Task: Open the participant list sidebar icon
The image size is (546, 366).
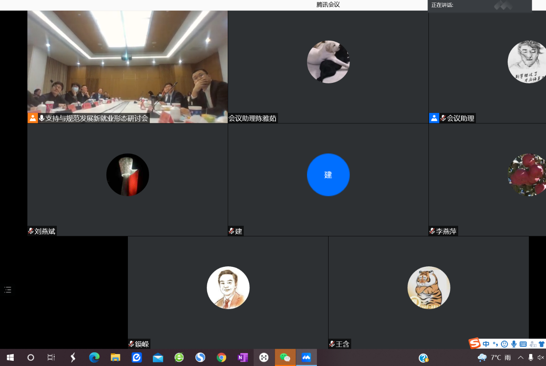Action: pos(8,290)
